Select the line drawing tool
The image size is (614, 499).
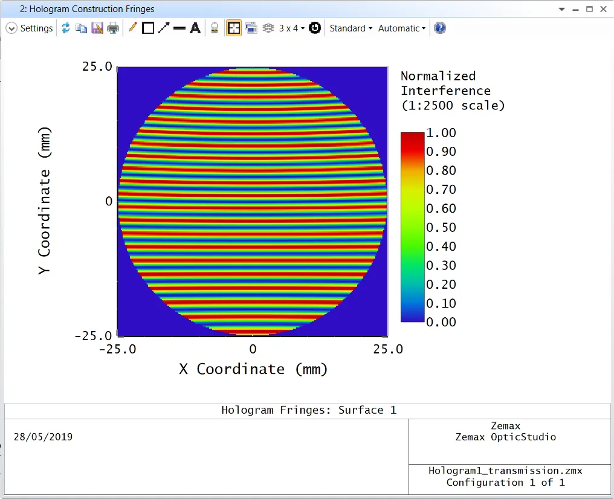point(179,28)
